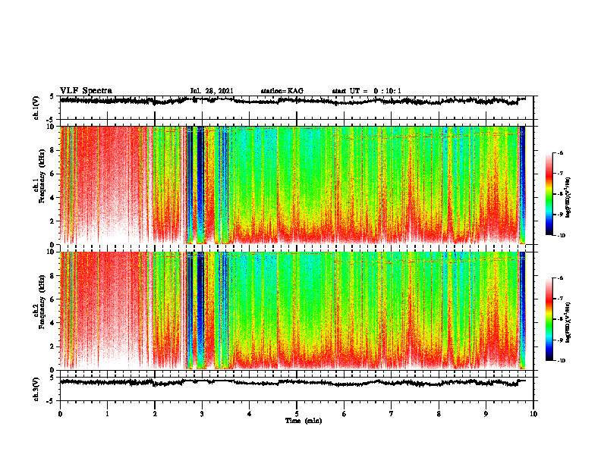
Task: Click the "ch.3(V)" y-axis label
Action: [36, 390]
